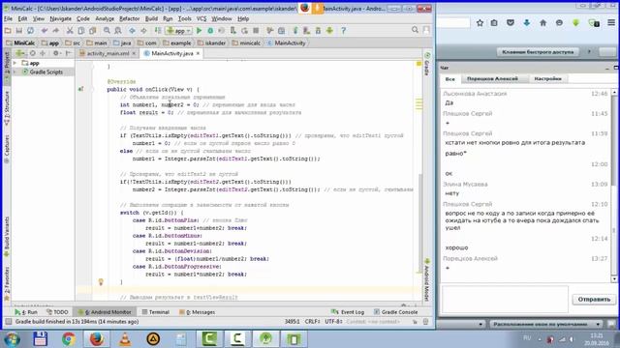Open the Messages tool window
This screenshot has height=348, width=620.
tap(197, 312)
